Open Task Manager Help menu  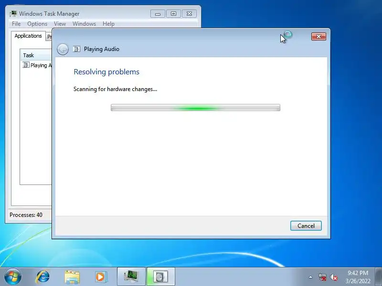click(108, 24)
